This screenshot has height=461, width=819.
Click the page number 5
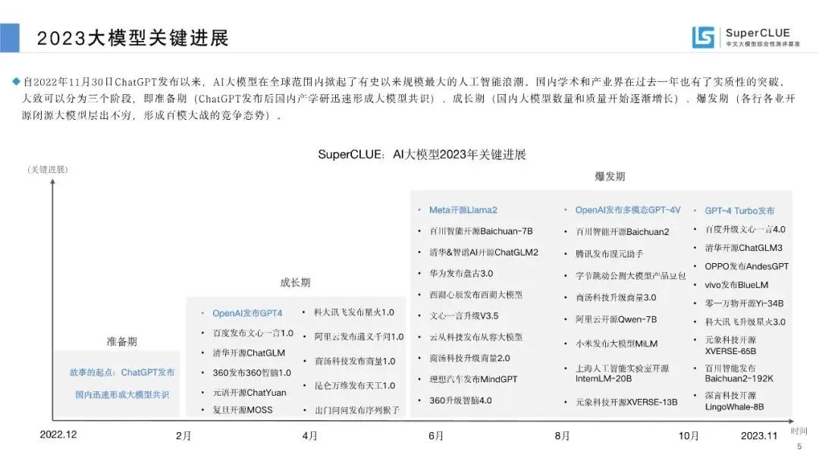click(x=799, y=447)
